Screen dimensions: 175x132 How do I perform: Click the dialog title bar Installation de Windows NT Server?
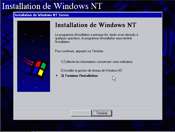point(88,15)
